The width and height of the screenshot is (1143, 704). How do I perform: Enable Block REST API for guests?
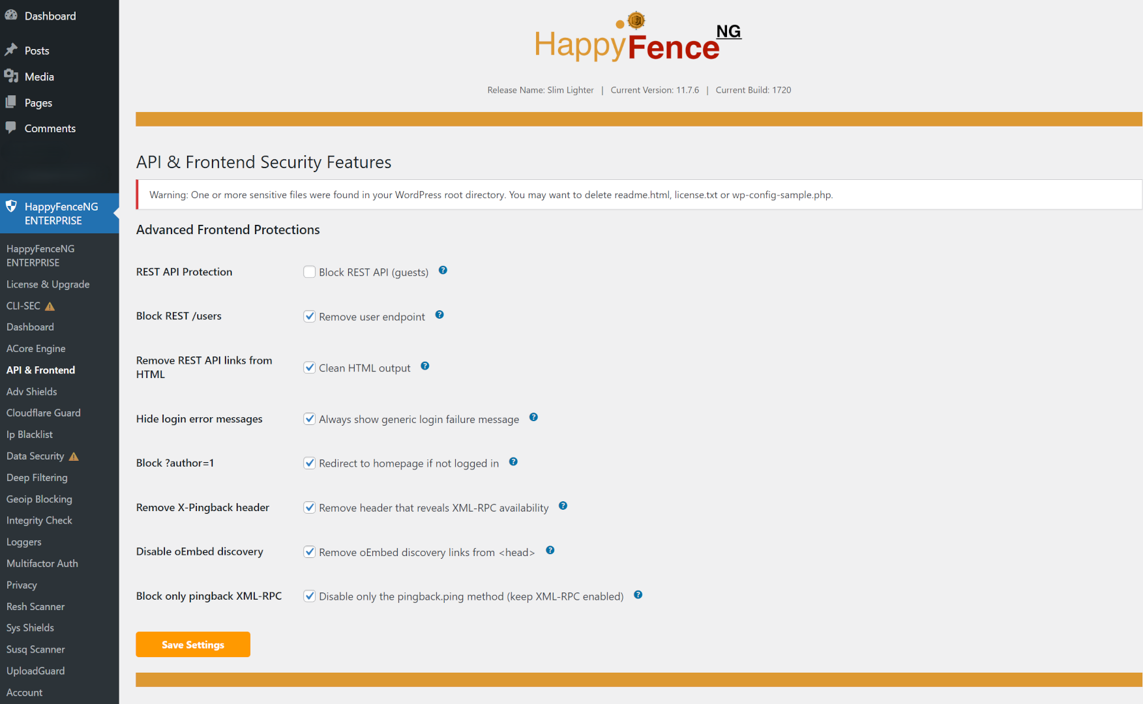coord(309,272)
